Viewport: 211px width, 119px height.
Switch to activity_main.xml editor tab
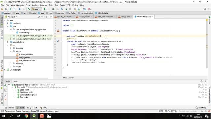pos(64,17)
